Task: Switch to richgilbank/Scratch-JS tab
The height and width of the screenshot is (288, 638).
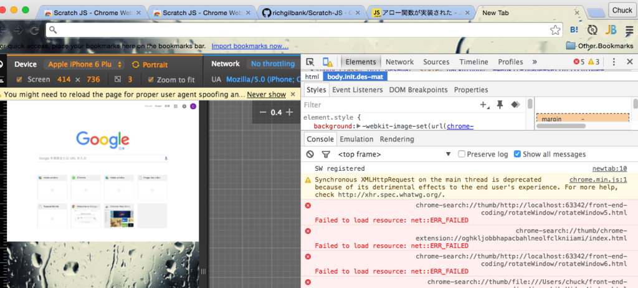Action: click(312, 12)
